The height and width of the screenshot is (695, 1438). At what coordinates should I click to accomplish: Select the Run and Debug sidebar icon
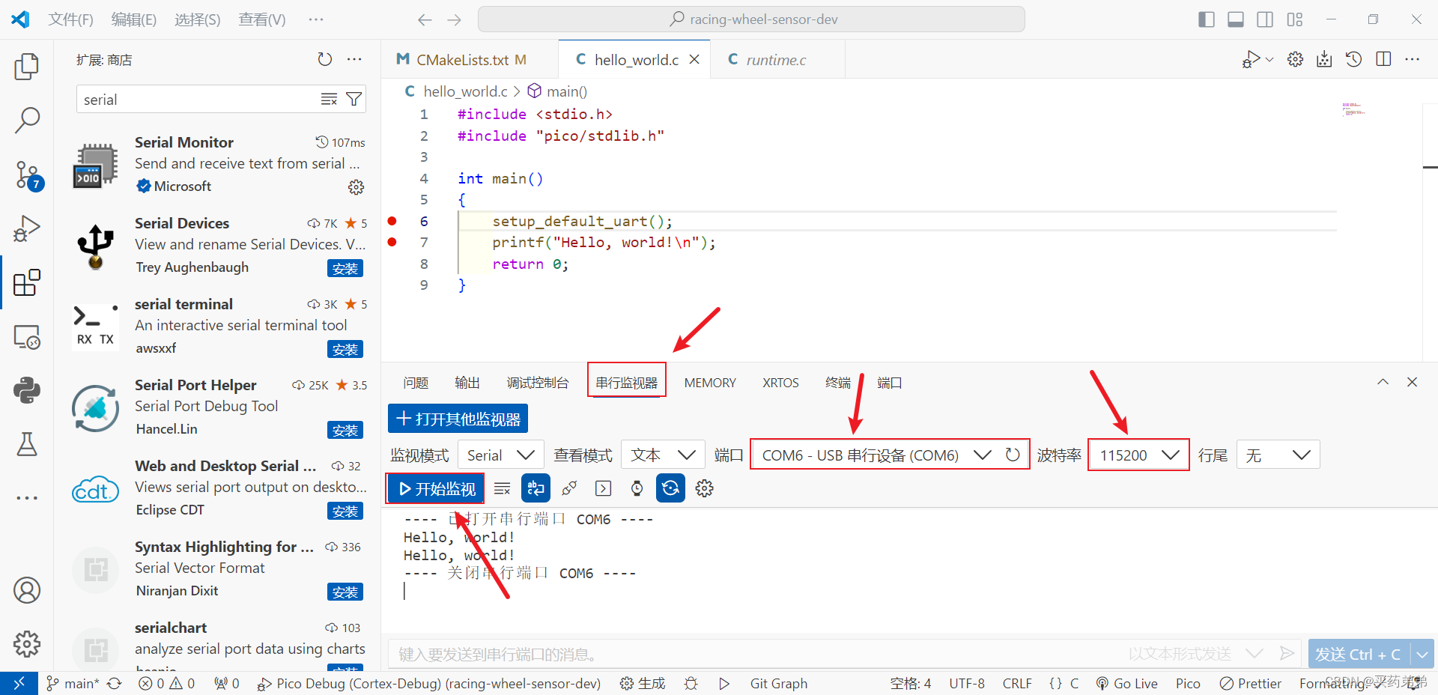[27, 228]
